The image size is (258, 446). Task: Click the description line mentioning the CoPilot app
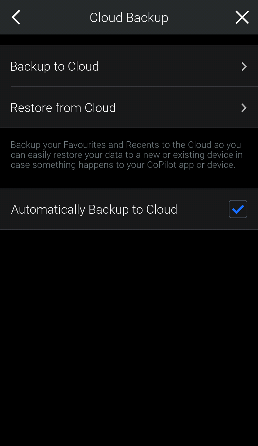(x=123, y=165)
